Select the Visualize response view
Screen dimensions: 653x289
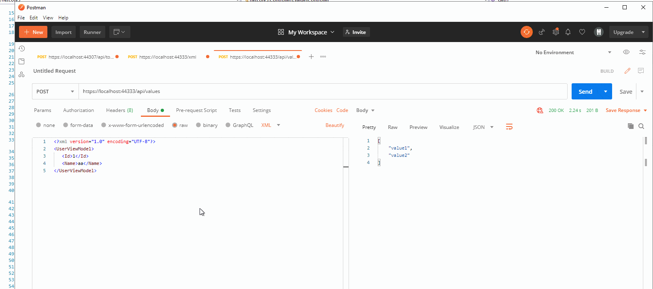(x=449, y=127)
